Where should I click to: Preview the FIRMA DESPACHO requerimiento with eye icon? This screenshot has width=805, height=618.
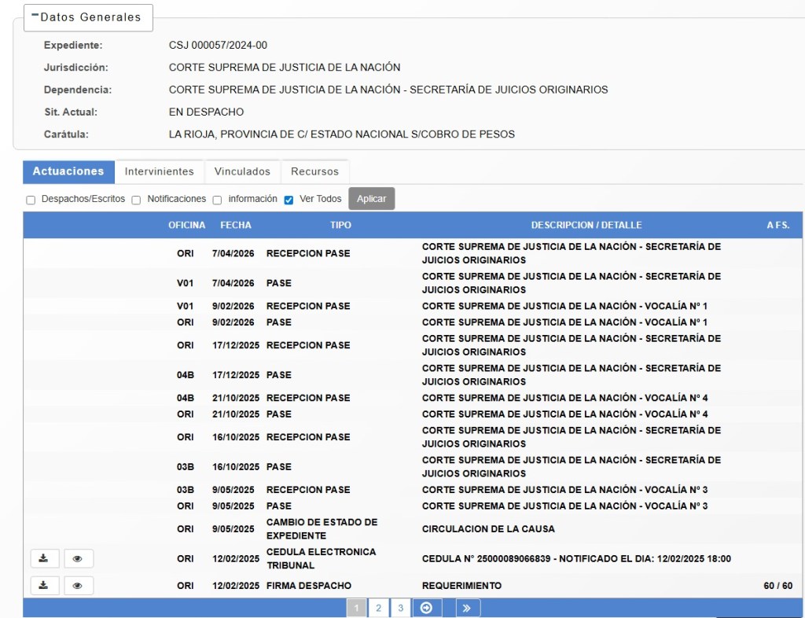click(x=78, y=586)
